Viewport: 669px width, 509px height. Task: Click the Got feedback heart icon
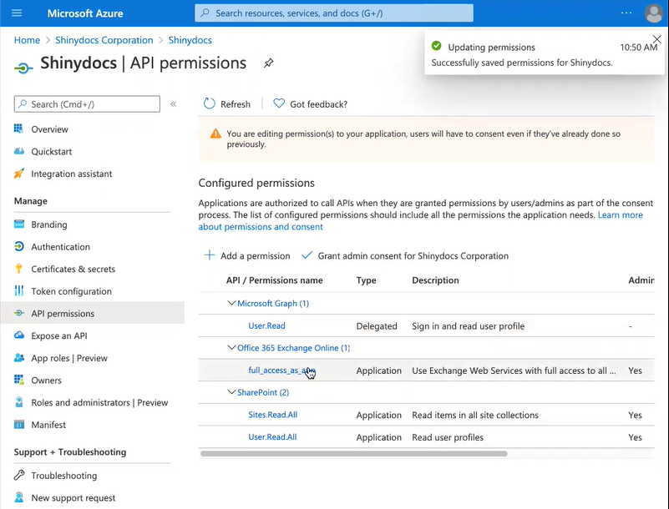[x=279, y=104]
